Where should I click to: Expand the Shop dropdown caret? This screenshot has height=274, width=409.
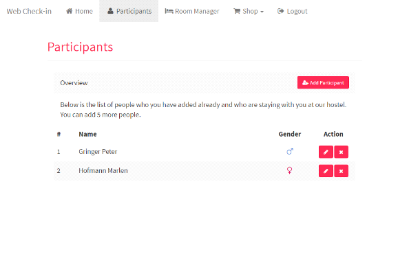pyautogui.click(x=262, y=12)
